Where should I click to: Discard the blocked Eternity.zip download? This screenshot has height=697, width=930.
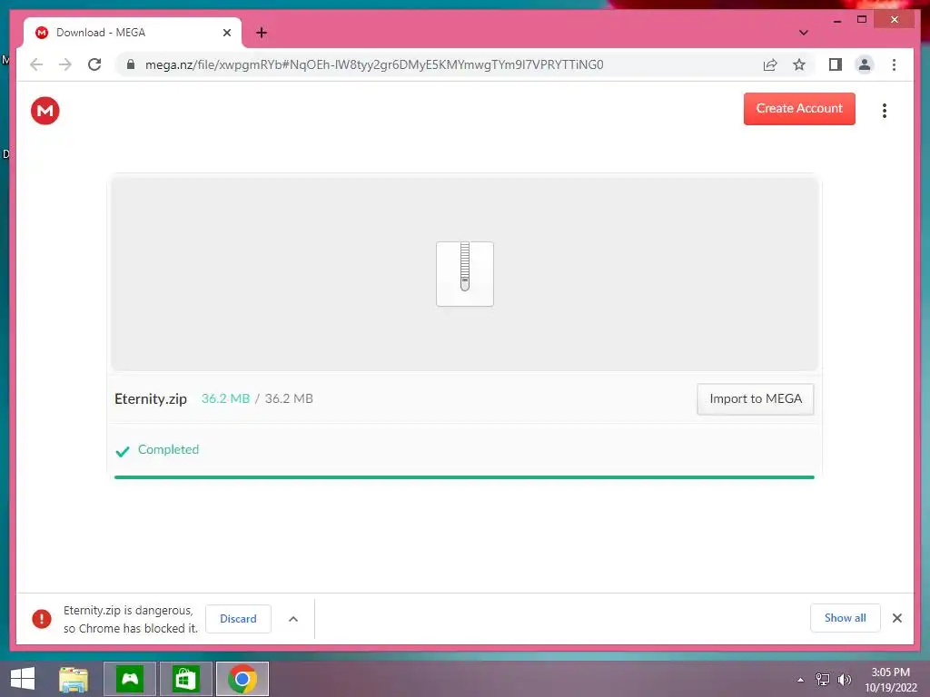click(x=238, y=619)
